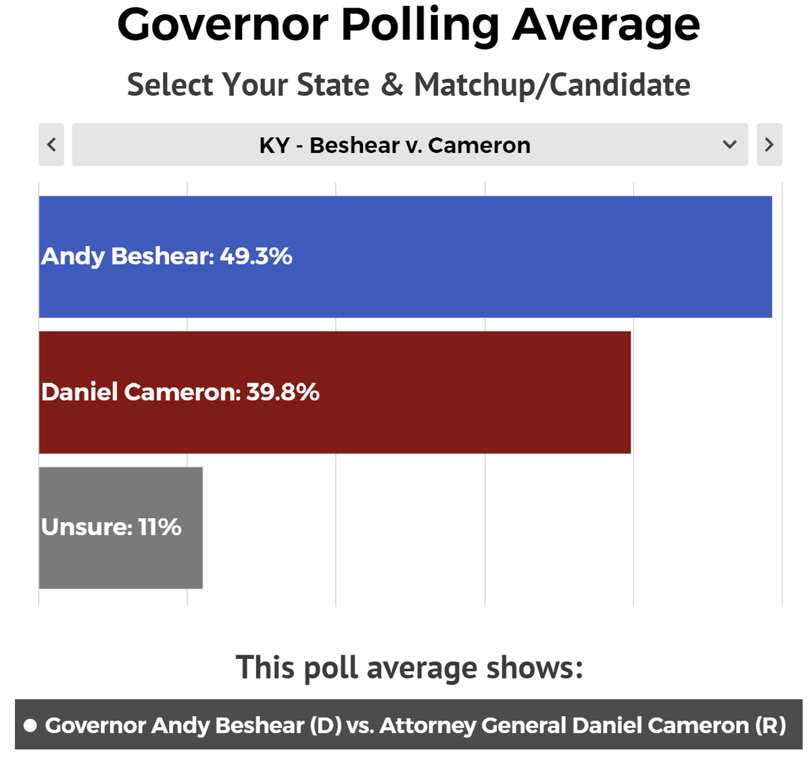
Task: Select the dark red Daniel Cameron bar
Action: coord(335,392)
